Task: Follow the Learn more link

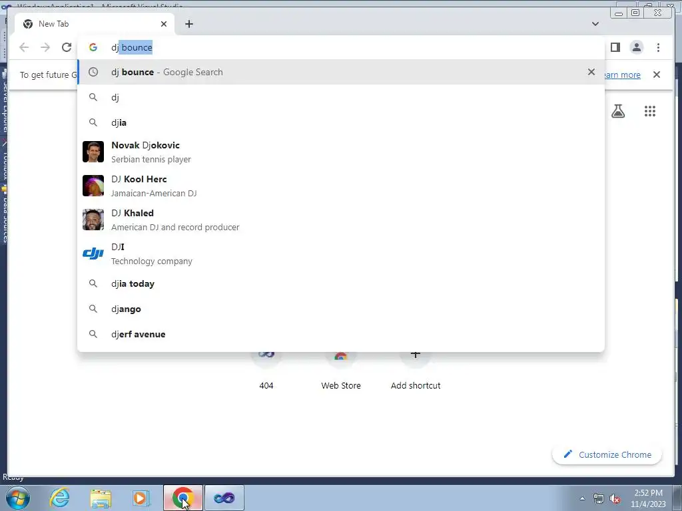Action: click(x=622, y=75)
